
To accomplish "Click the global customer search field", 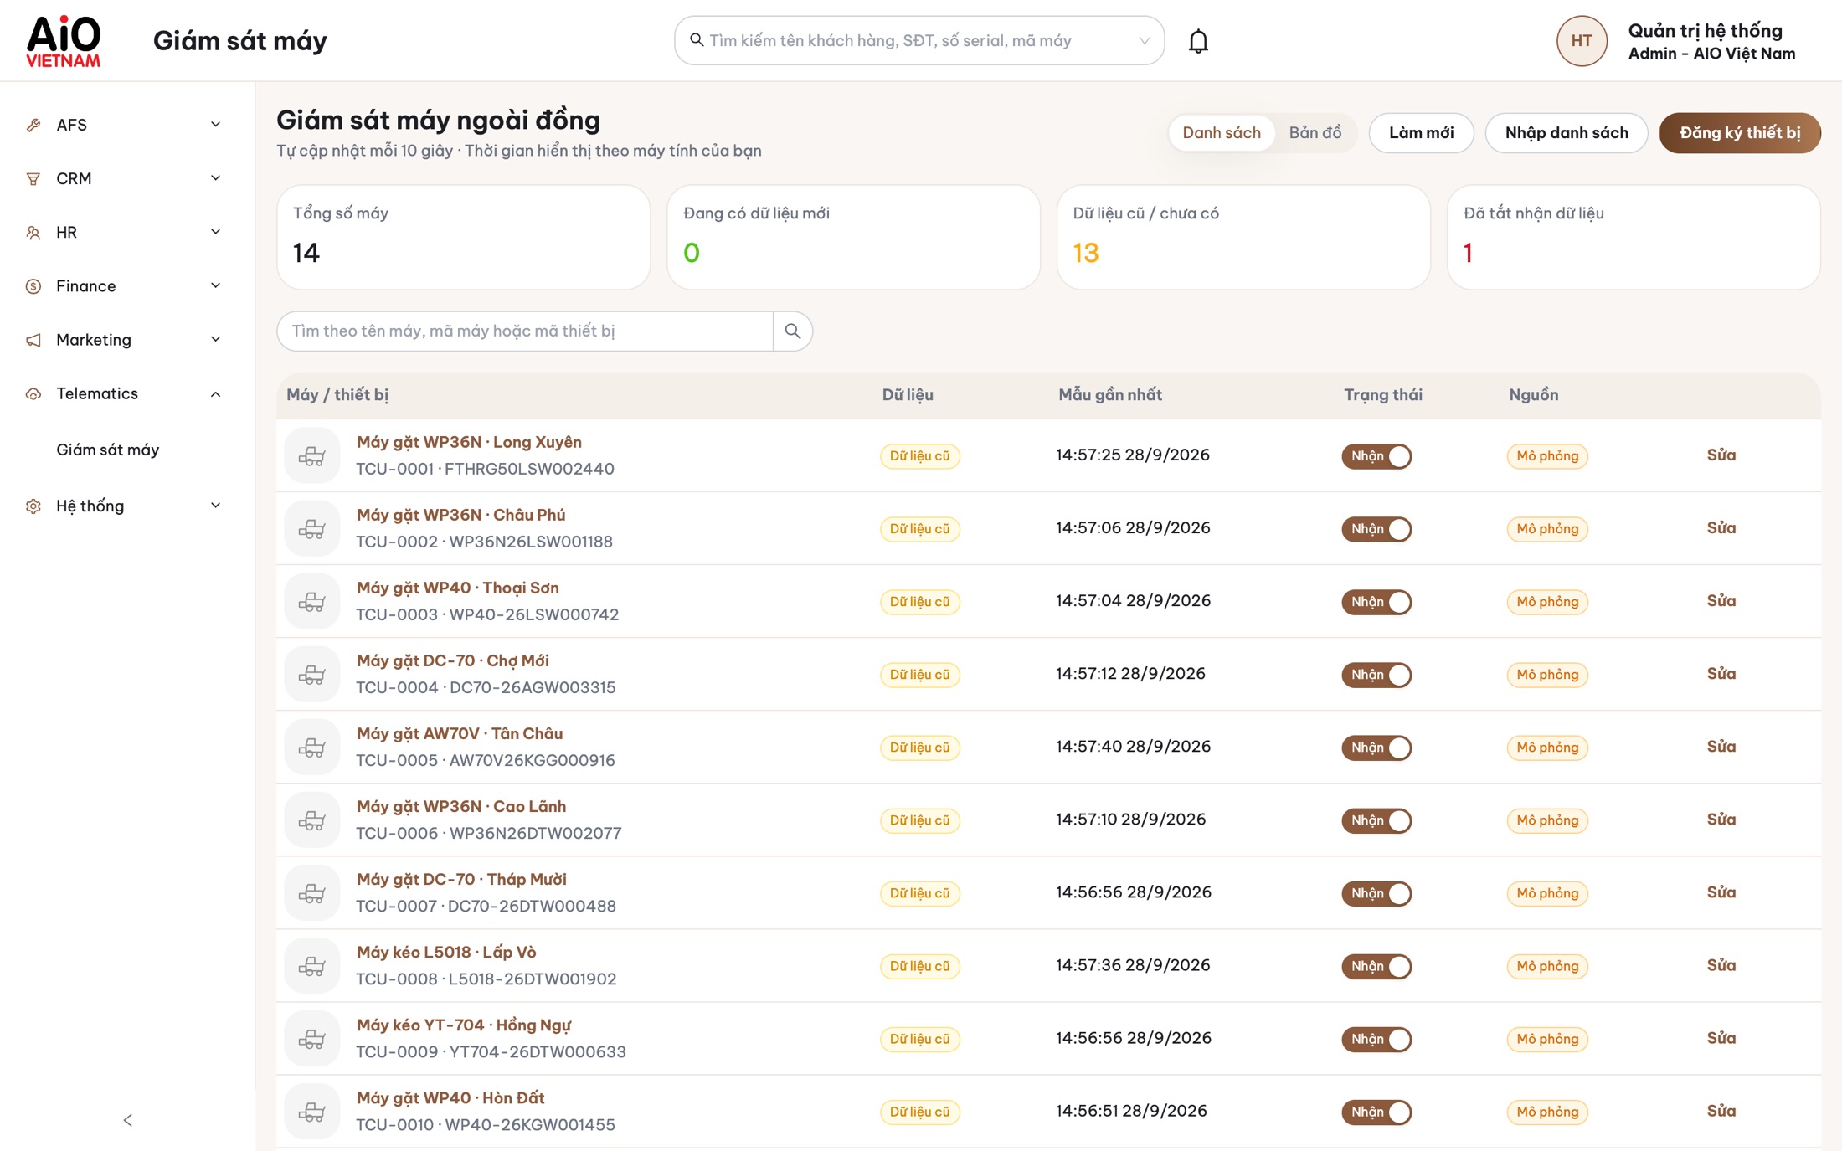I will 918,40.
